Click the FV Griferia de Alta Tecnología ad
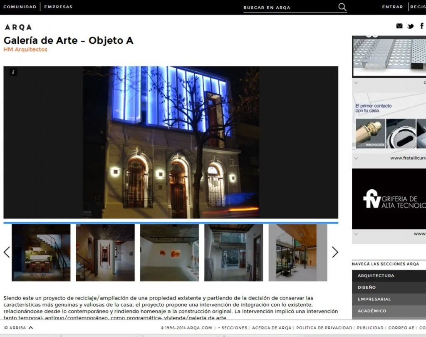The width and height of the screenshot is (426, 337). [389, 199]
